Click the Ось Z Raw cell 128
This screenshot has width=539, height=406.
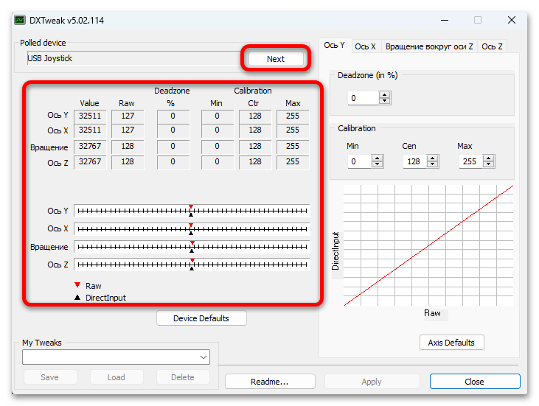(x=128, y=162)
